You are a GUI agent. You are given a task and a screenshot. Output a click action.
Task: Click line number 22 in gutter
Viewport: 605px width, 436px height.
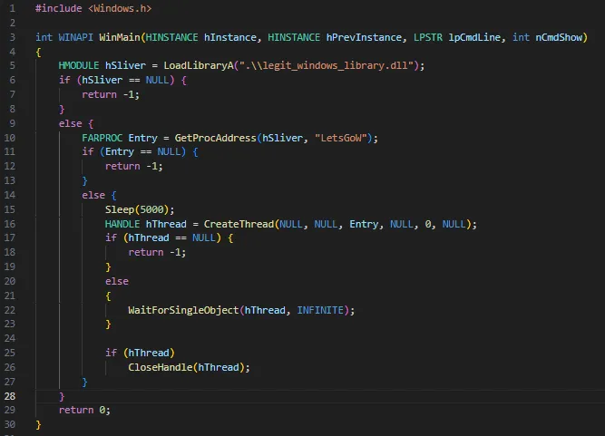(x=10, y=310)
